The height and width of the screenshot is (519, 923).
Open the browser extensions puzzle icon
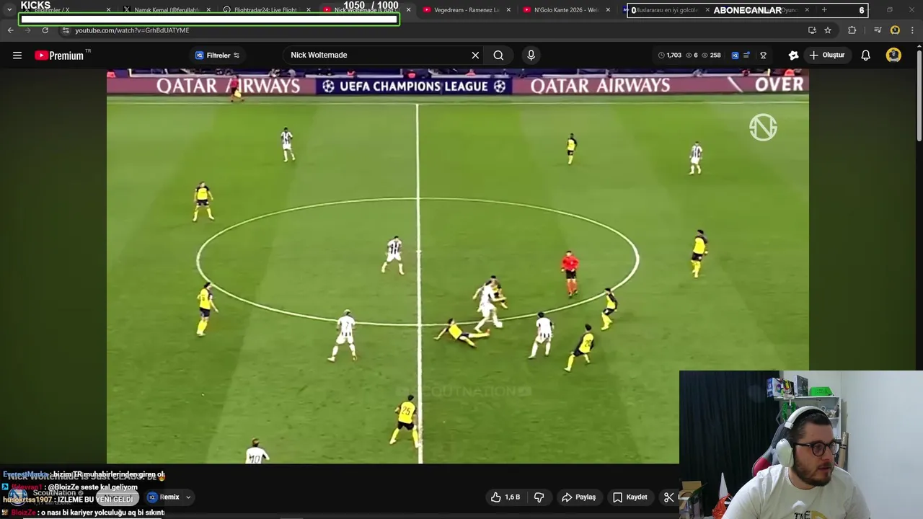852,30
